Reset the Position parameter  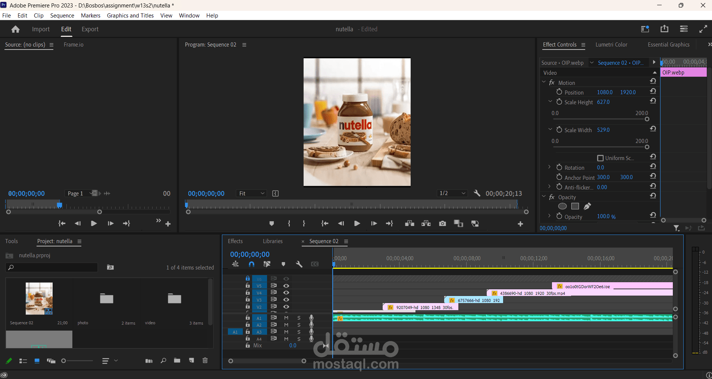pos(653,92)
